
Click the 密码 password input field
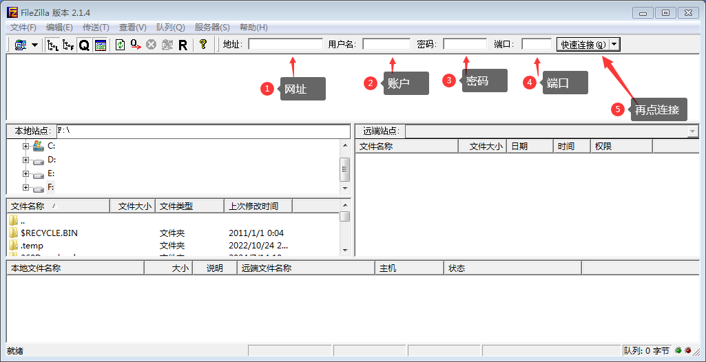(x=465, y=44)
